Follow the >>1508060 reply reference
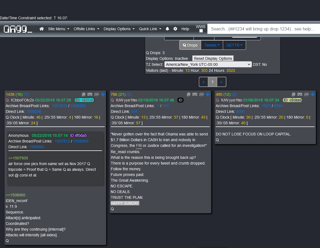This screenshot has height=248, width=320. coord(16,195)
